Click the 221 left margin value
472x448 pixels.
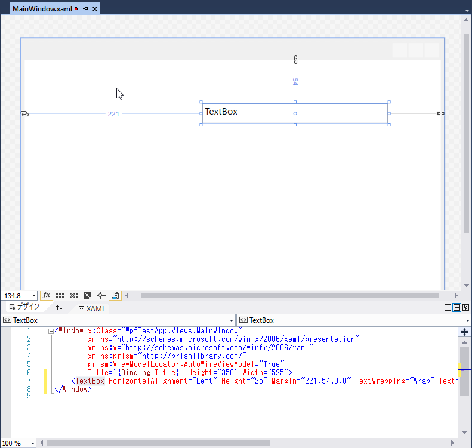coord(113,114)
